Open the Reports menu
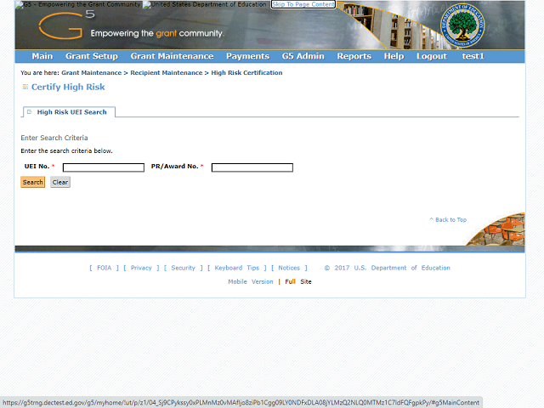This screenshot has height=408, width=544. click(354, 56)
